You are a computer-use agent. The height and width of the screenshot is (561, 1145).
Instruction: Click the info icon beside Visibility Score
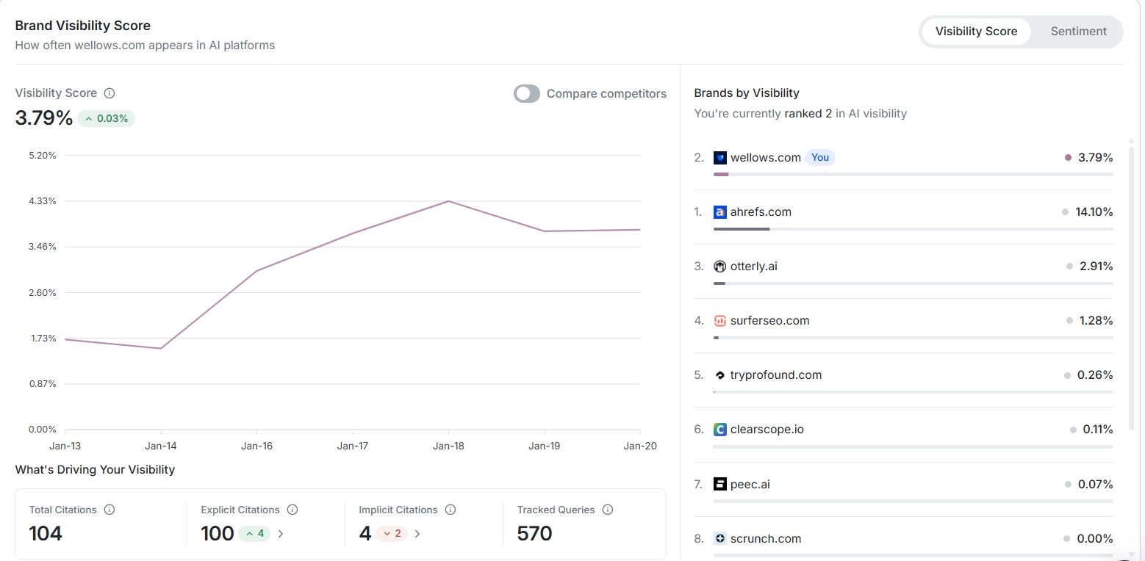coord(110,93)
